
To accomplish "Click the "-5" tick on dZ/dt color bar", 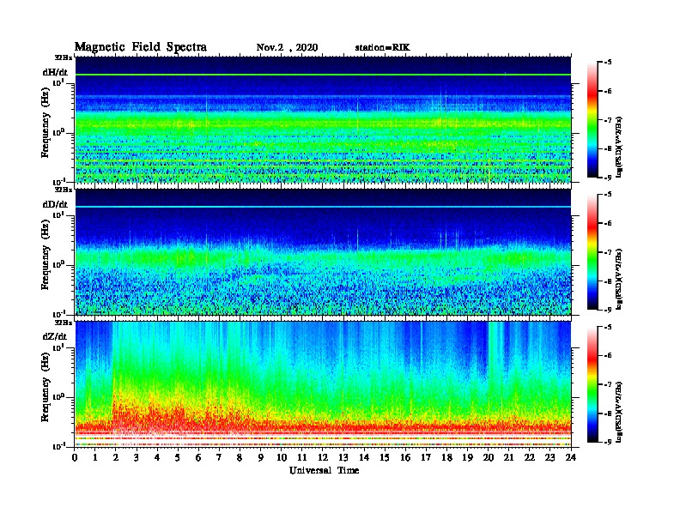I will (608, 327).
